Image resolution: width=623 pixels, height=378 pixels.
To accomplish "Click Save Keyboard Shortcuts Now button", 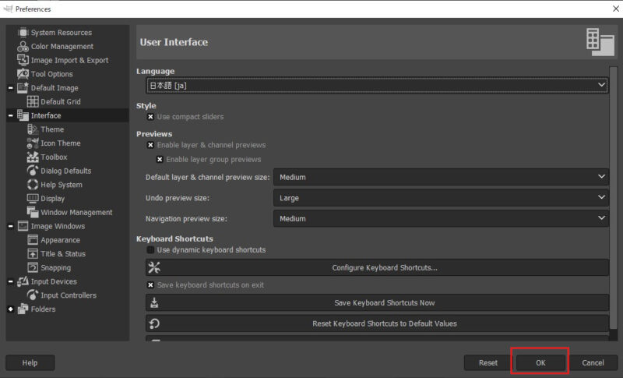I will click(377, 303).
